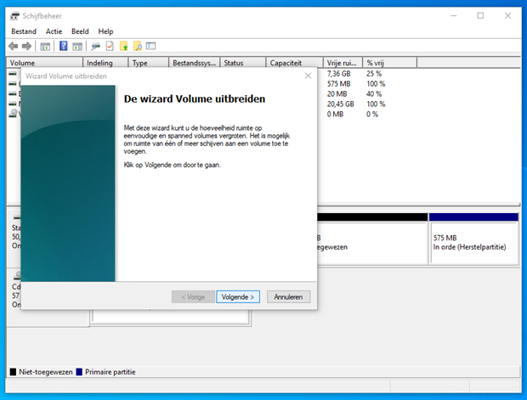Toggle the console tree pane icon
The image size is (527, 400).
(x=45, y=47)
